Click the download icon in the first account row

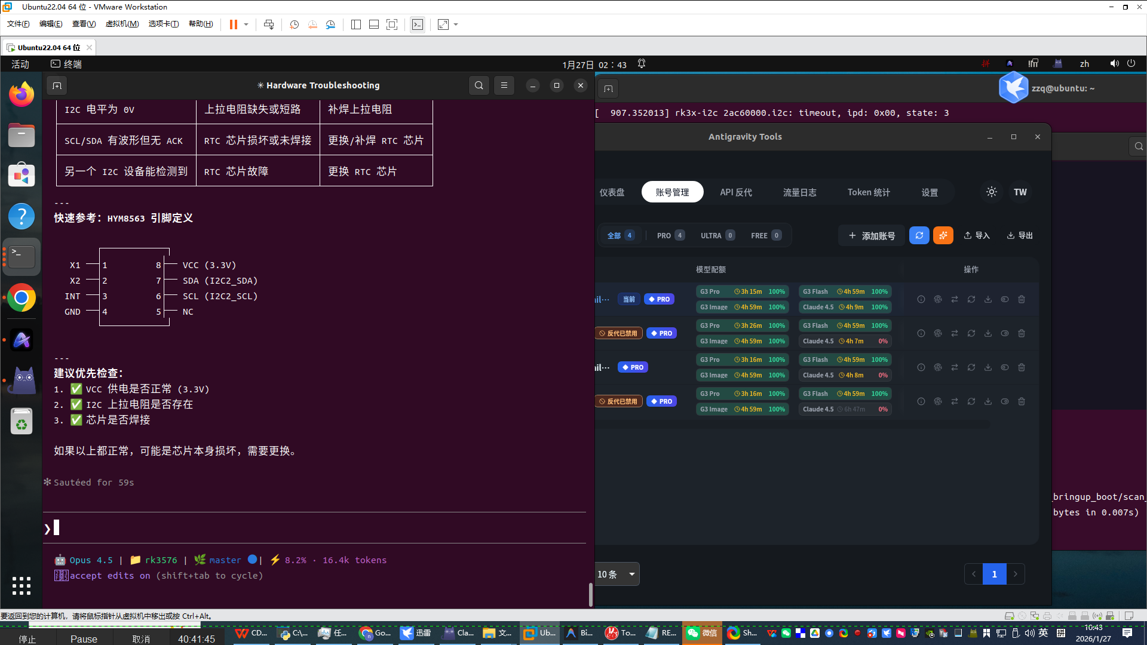coord(987,299)
